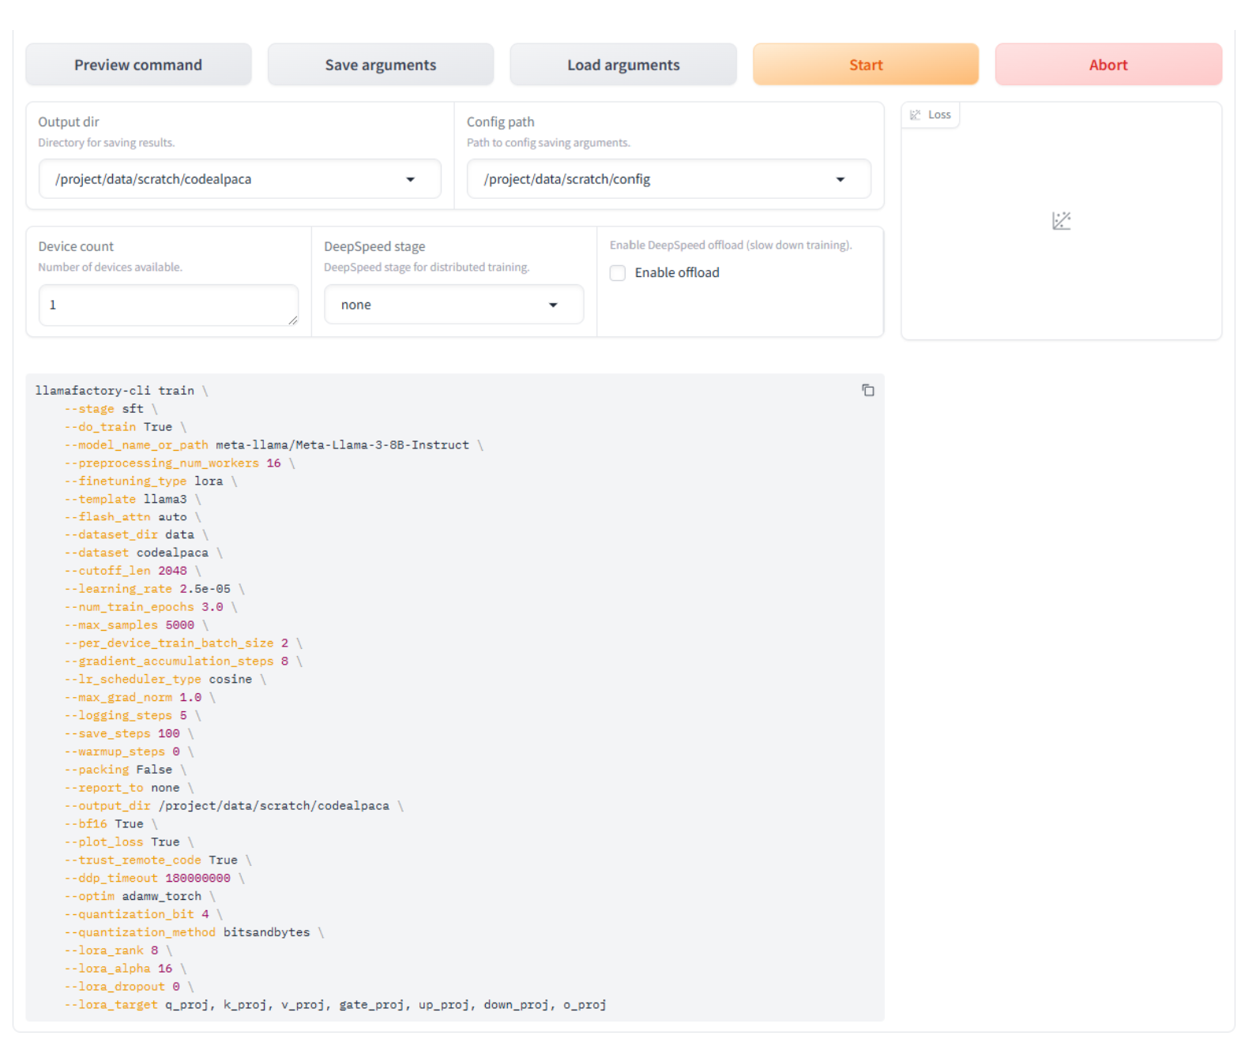Click the Save arguments button
This screenshot has height=1042, width=1256.
(380, 65)
